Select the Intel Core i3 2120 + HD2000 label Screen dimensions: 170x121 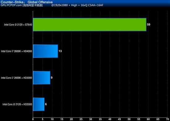pos(17,104)
